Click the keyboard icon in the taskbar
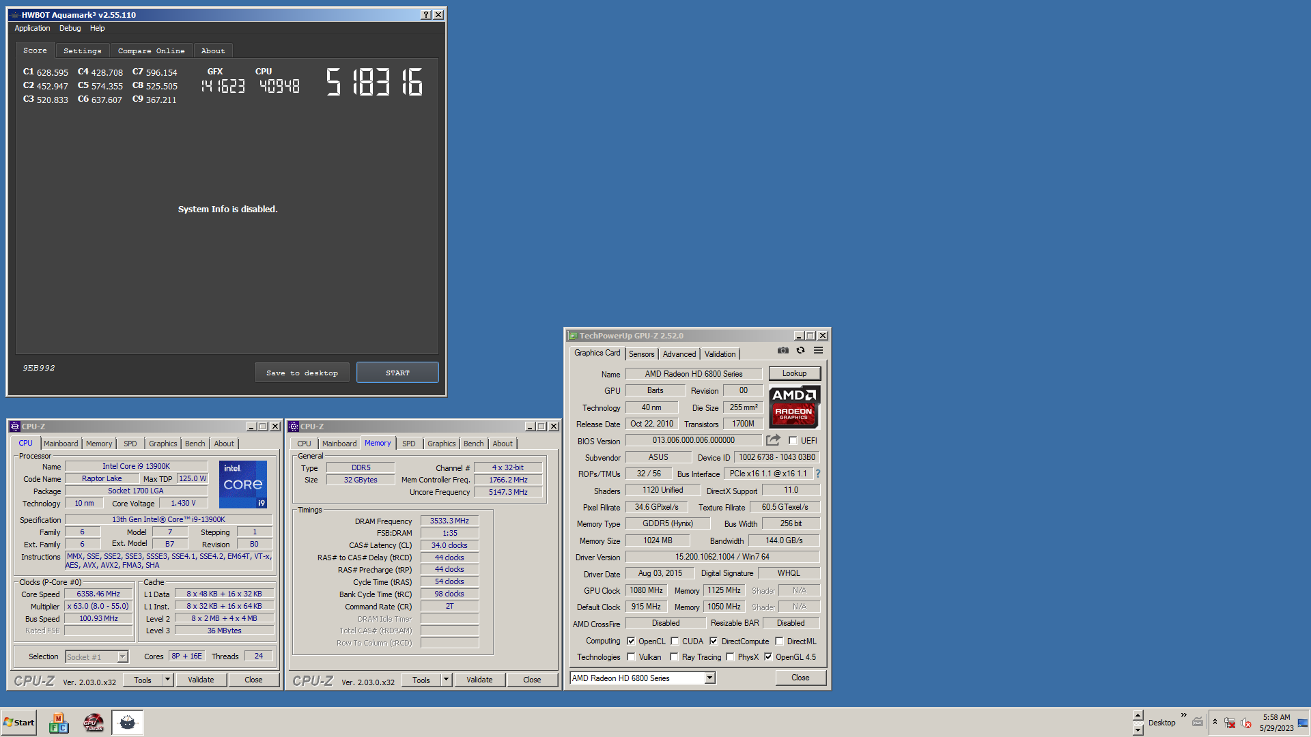Viewport: 1311px width, 737px height. coord(1198,723)
